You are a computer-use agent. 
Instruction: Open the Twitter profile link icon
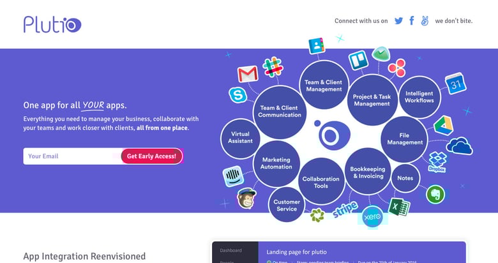(x=399, y=20)
